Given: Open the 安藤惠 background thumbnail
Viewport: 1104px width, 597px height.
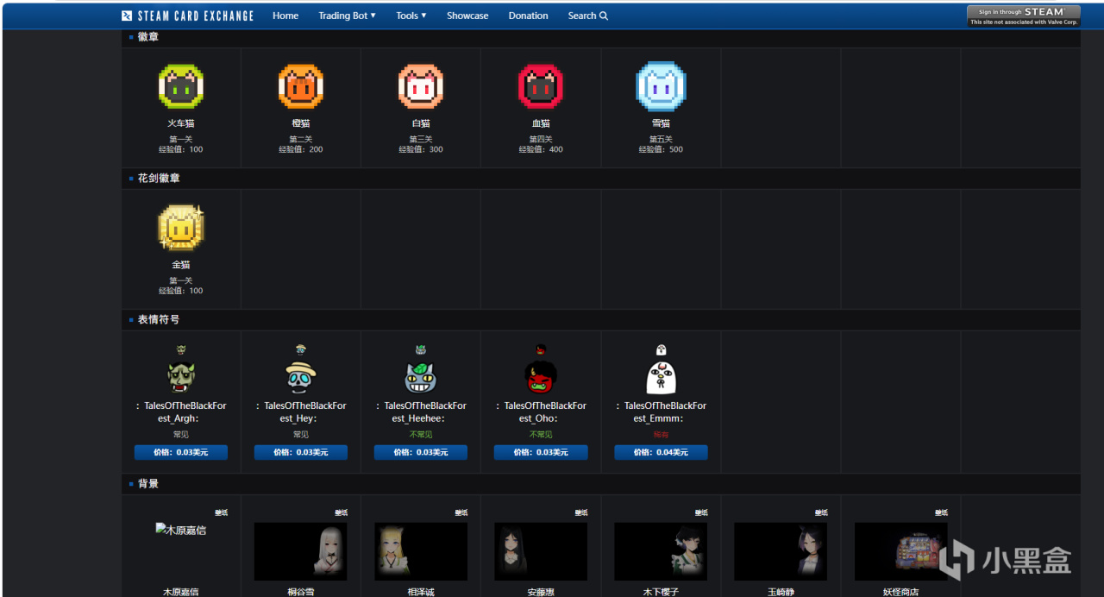Looking at the screenshot, I should coord(540,551).
